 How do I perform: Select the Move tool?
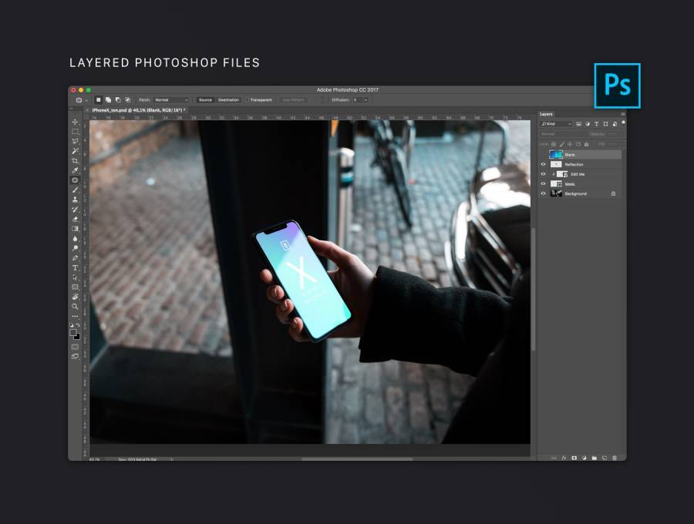tap(76, 122)
